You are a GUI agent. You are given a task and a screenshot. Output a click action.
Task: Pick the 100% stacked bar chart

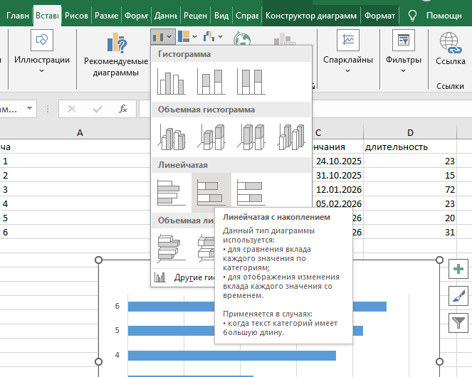[x=251, y=192]
